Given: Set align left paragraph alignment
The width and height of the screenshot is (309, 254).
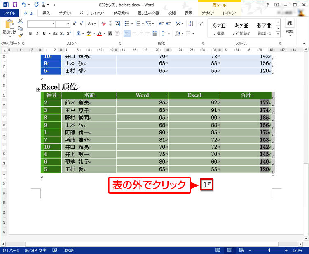Looking at the screenshot, I should pyautogui.click(x=127, y=33).
